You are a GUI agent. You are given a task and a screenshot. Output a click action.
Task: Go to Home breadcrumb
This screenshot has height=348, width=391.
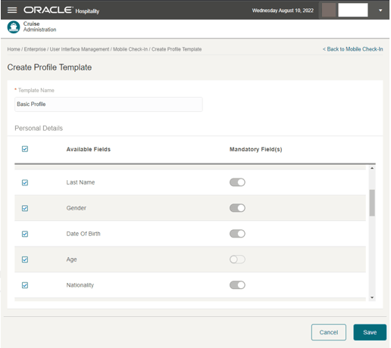[x=14, y=49]
